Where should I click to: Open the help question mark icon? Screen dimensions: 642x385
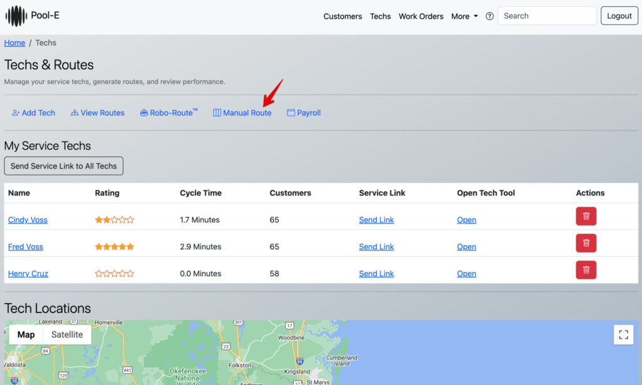point(489,16)
